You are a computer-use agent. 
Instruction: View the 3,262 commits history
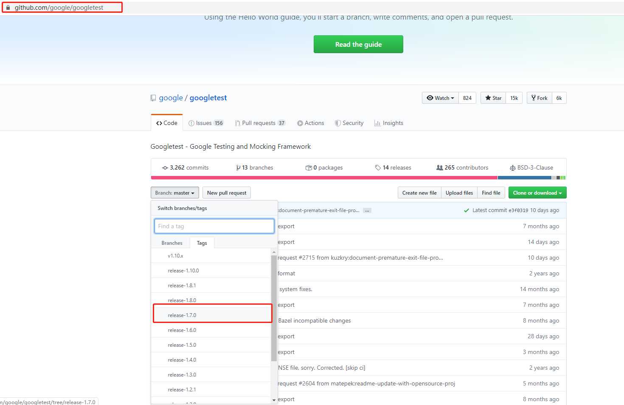(x=185, y=167)
